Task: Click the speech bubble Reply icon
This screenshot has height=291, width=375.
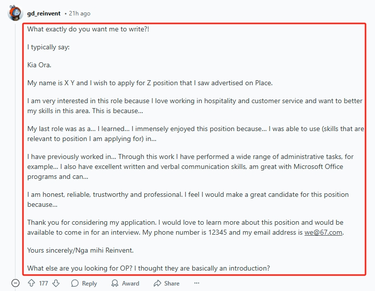Action: click(75, 283)
